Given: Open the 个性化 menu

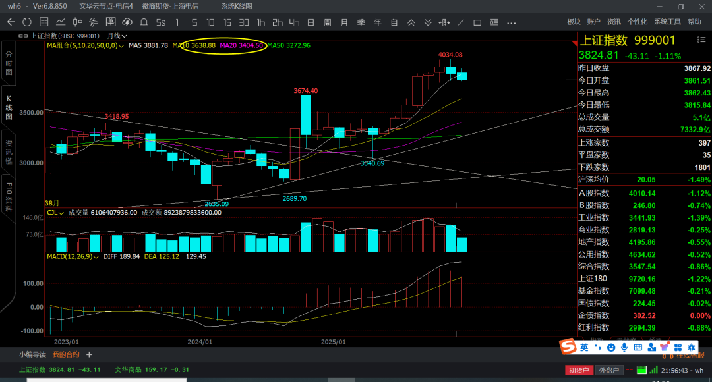Looking at the screenshot, I should [x=637, y=22].
